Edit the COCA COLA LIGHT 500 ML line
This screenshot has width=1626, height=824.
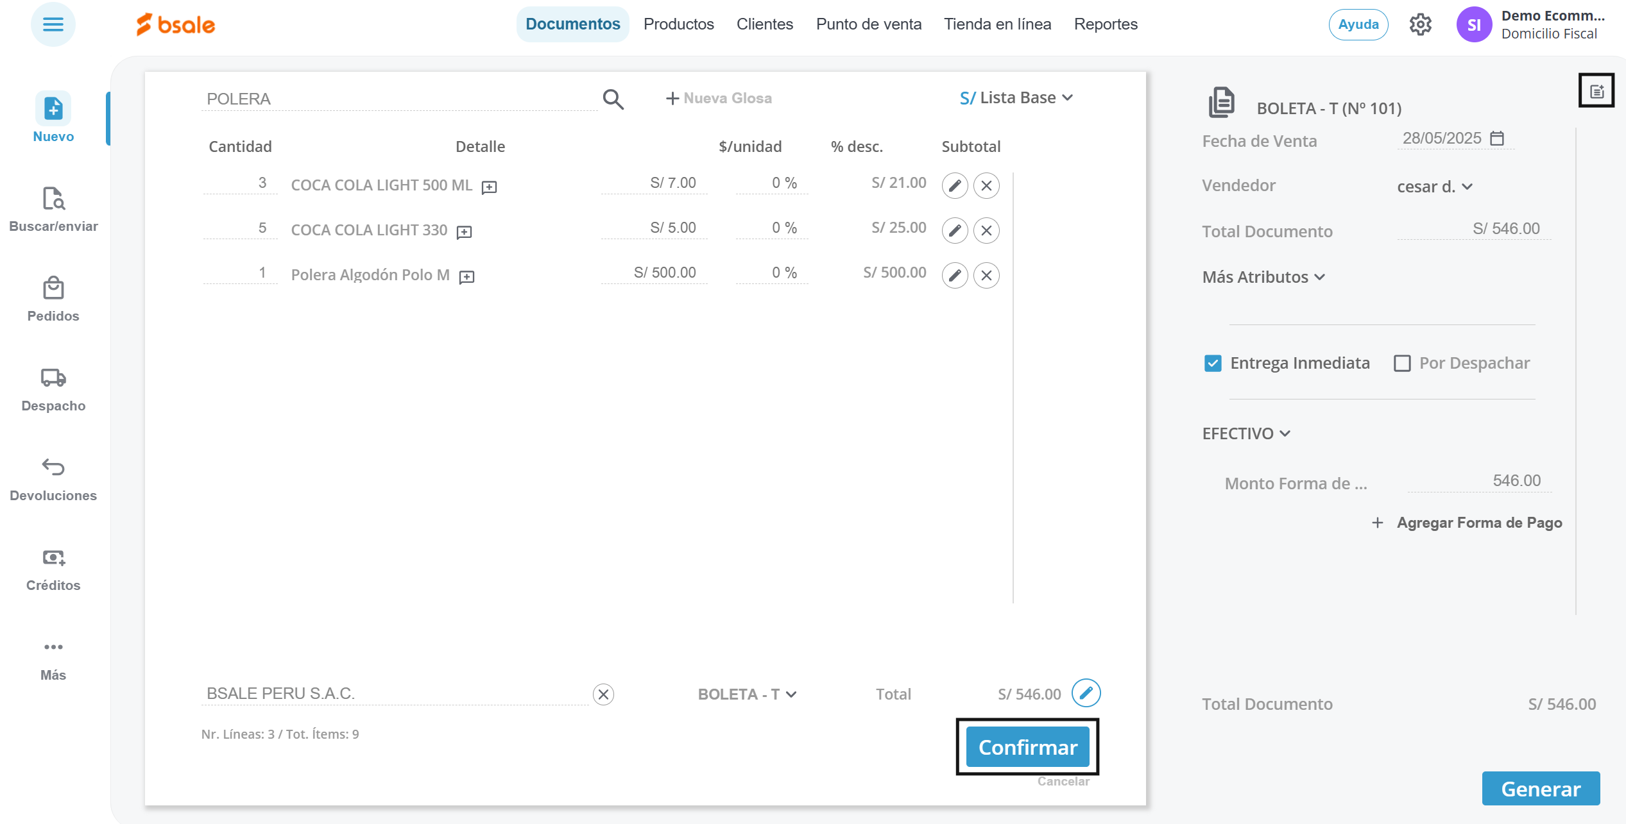954,186
